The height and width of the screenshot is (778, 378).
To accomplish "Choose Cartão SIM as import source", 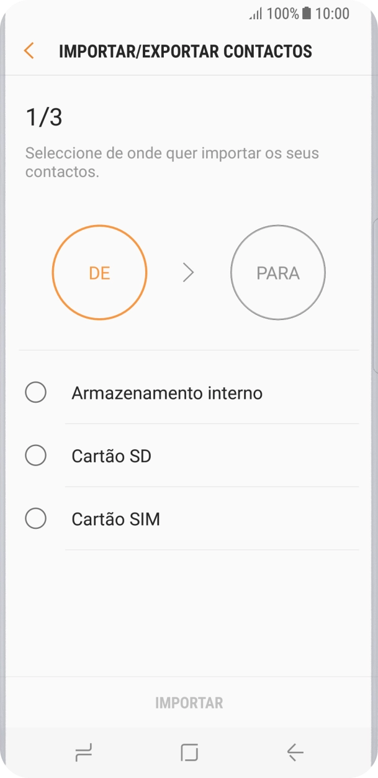I will pyautogui.click(x=35, y=518).
